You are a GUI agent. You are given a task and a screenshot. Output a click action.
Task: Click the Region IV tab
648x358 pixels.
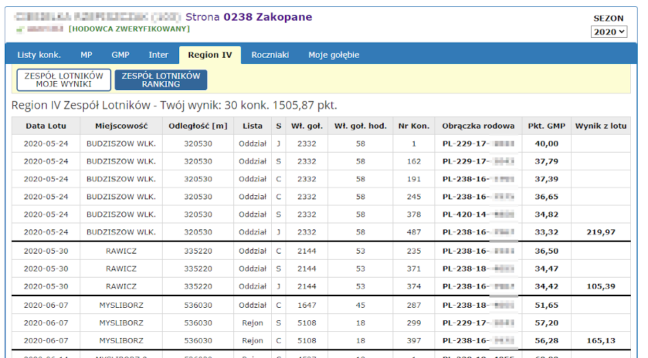[209, 55]
